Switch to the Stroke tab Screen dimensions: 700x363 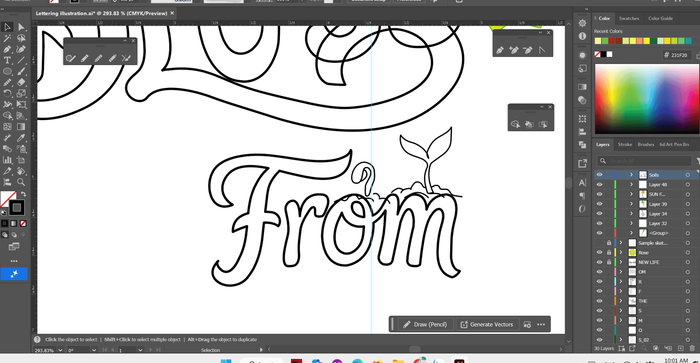[x=625, y=144]
